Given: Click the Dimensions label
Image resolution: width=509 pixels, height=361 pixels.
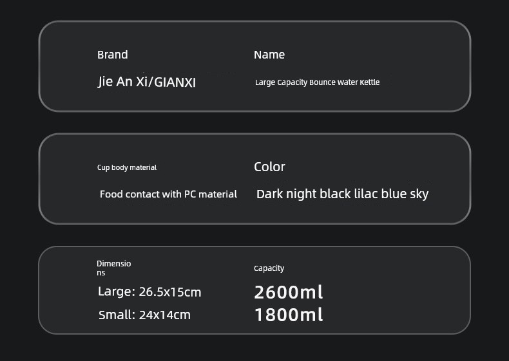Looking at the screenshot, I should coord(113,268).
